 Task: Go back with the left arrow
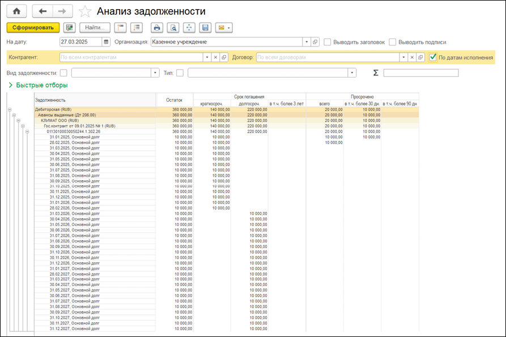(42, 11)
